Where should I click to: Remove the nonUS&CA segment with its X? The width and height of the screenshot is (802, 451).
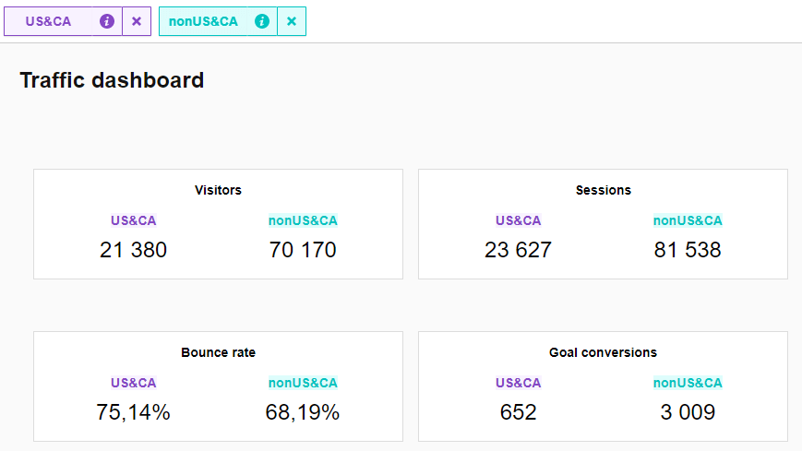292,21
